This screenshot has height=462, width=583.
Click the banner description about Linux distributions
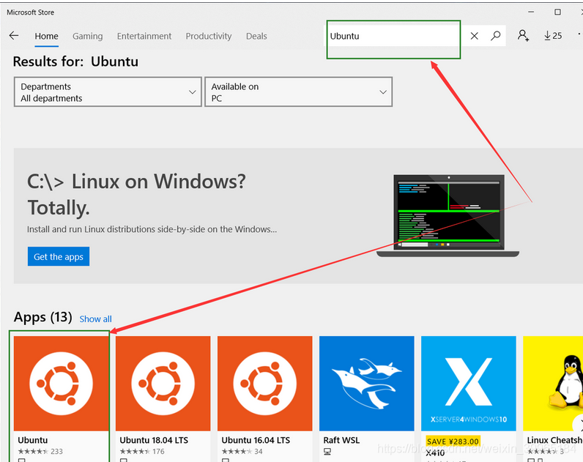coord(152,229)
